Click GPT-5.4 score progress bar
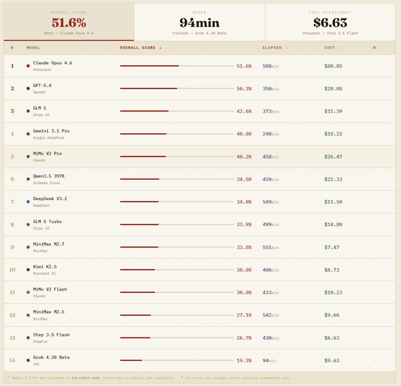 coord(177,88)
